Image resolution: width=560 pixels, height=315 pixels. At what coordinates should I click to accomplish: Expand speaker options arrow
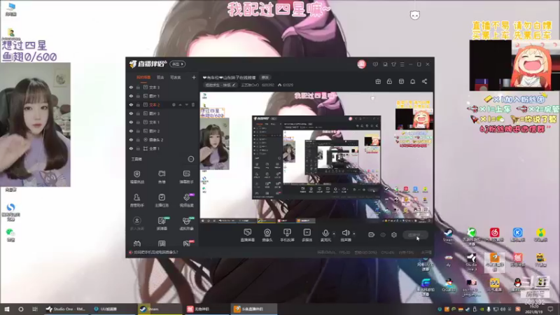354,234
